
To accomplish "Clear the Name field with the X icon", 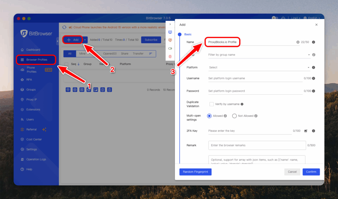I will pyautogui.click(x=298, y=42).
